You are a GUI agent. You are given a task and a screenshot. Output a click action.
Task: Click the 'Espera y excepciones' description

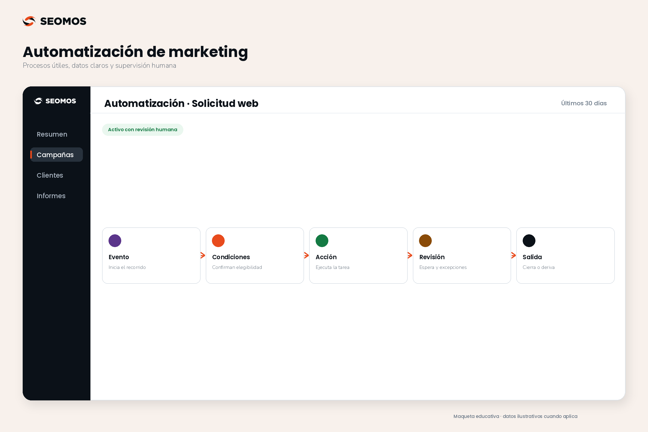443,267
